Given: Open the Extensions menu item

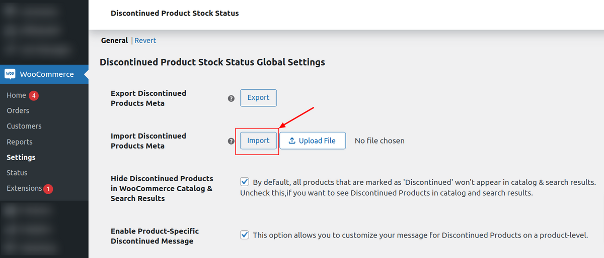Looking at the screenshot, I should (x=24, y=188).
